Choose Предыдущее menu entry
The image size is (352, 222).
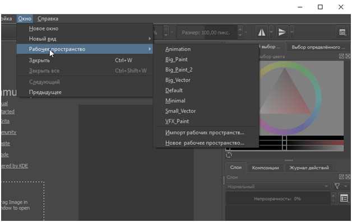click(x=85, y=92)
